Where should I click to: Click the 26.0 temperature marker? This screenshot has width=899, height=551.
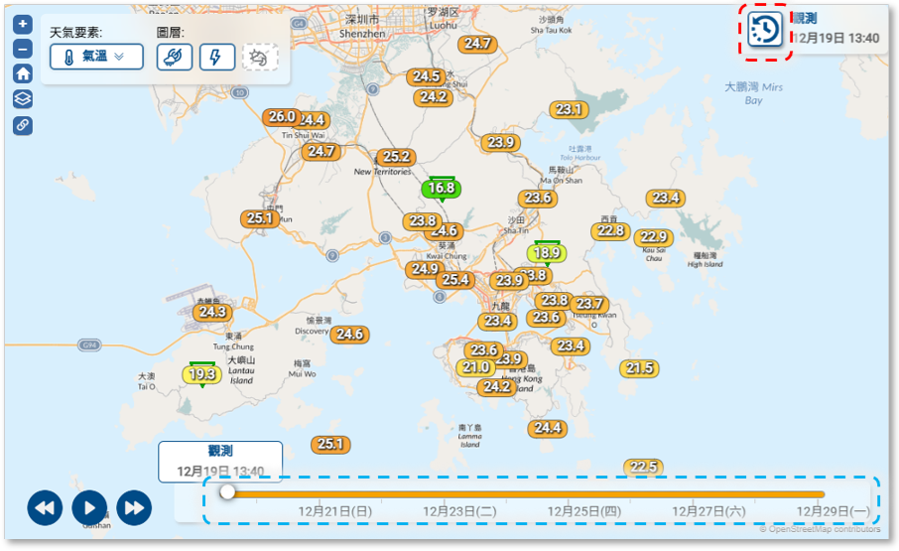tap(282, 117)
